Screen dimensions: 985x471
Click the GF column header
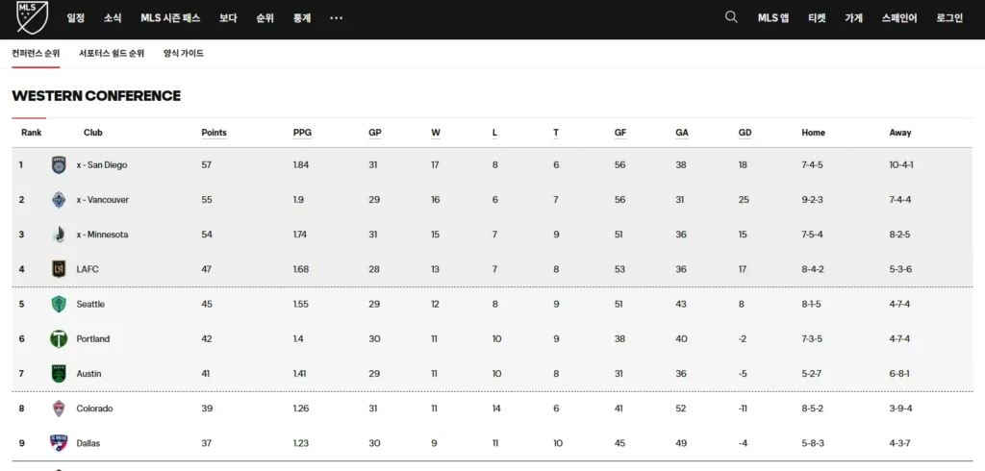click(x=620, y=133)
